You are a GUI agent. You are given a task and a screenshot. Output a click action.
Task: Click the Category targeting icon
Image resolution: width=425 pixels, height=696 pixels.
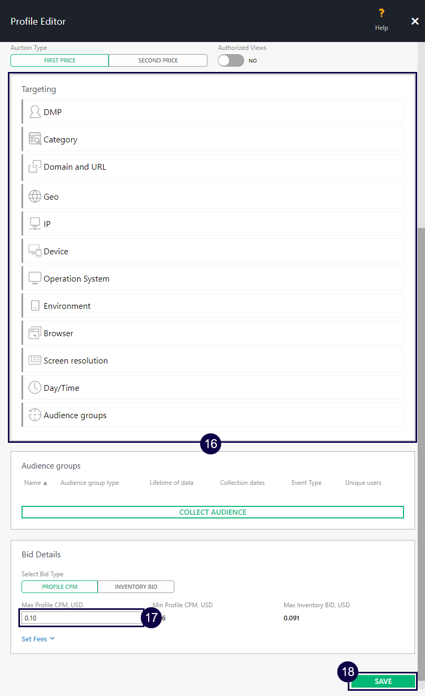[x=35, y=139]
